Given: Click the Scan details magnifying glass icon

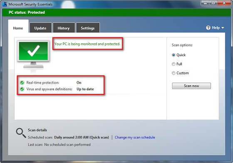Looking at the screenshot, I should pyautogui.click(x=21, y=133).
